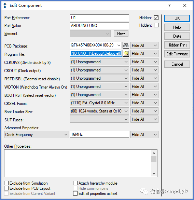The width and height of the screenshot is (194, 200).
Task: Check Edit all properties as text
Action: pyautogui.click(x=75, y=194)
